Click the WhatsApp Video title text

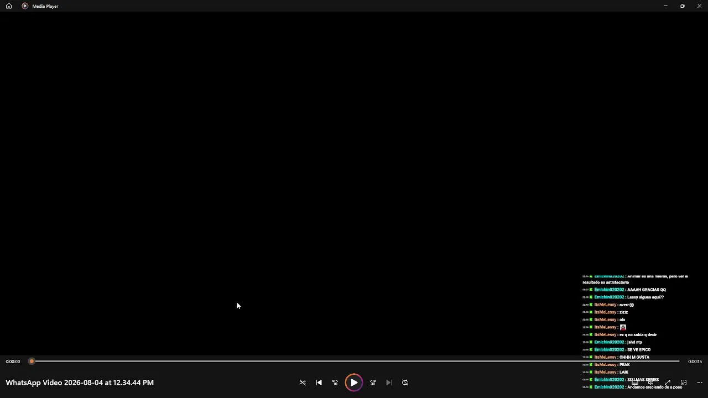click(x=80, y=383)
